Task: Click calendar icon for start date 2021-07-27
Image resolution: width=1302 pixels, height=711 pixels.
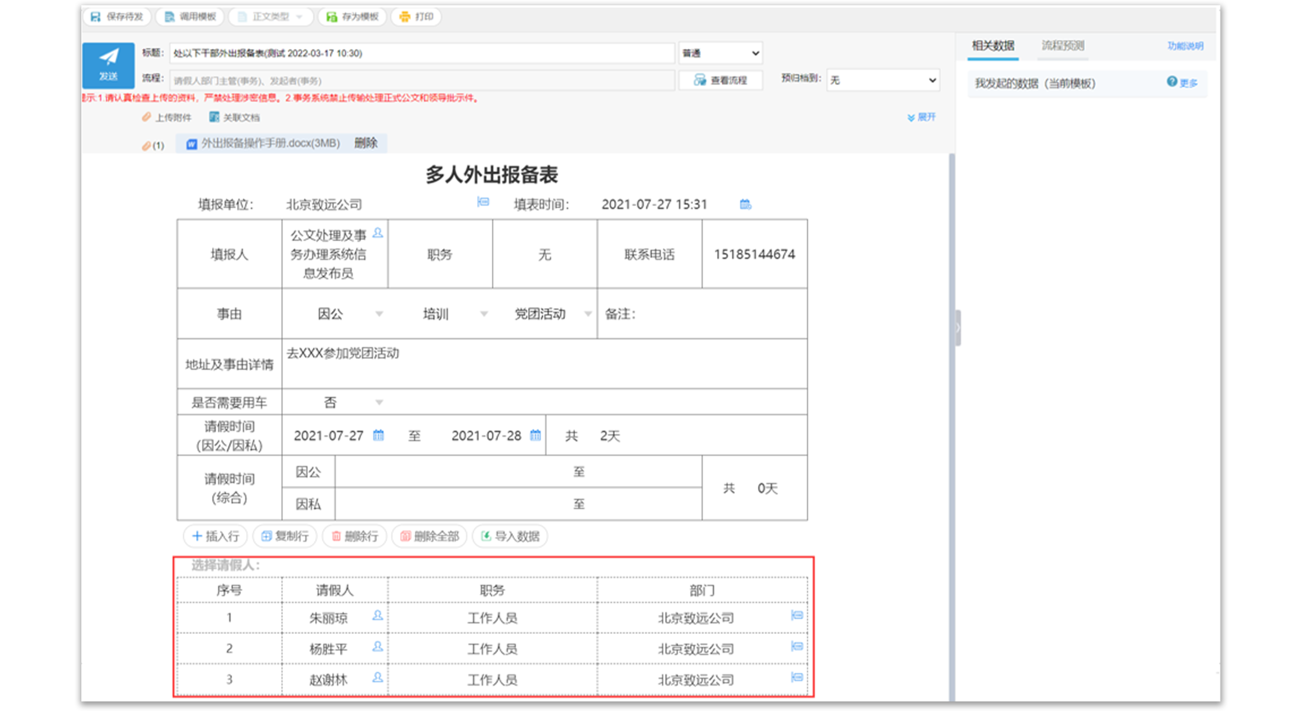Action: pyautogui.click(x=378, y=435)
